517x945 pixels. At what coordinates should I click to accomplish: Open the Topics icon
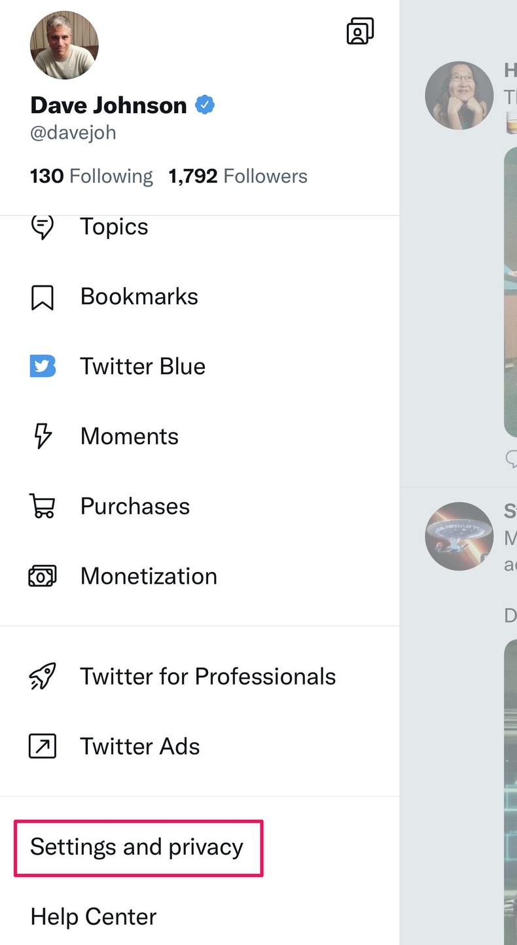42,226
